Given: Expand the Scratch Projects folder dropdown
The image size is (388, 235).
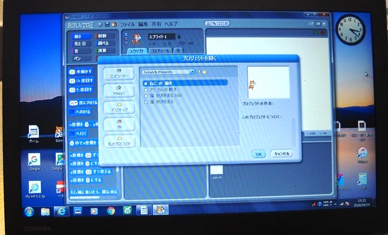Looking at the screenshot, I should pos(192,72).
